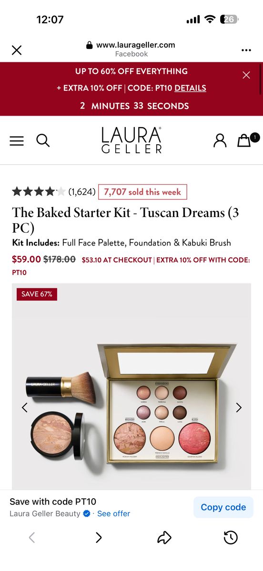The width and height of the screenshot is (263, 571).
Task: Open the See offer link
Action: pyautogui.click(x=113, y=514)
